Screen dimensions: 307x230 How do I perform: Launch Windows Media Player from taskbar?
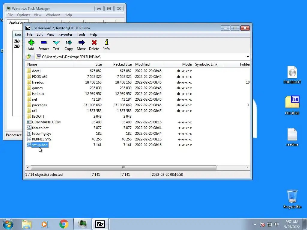(45, 224)
